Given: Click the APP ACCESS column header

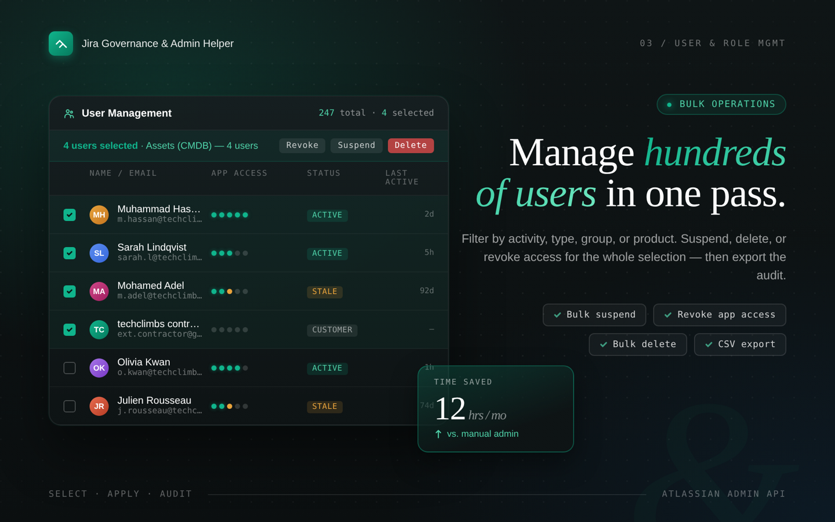Looking at the screenshot, I should [x=239, y=173].
